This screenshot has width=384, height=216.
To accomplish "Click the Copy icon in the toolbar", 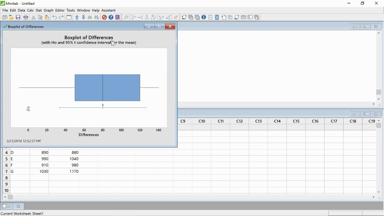I will 40,17.
